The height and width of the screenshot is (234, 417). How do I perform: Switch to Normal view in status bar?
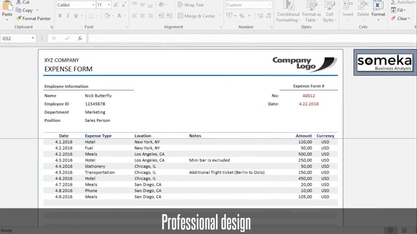coord(390,230)
